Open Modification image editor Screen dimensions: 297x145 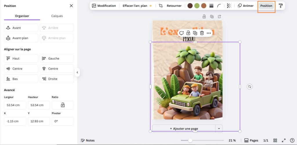click(x=104, y=6)
